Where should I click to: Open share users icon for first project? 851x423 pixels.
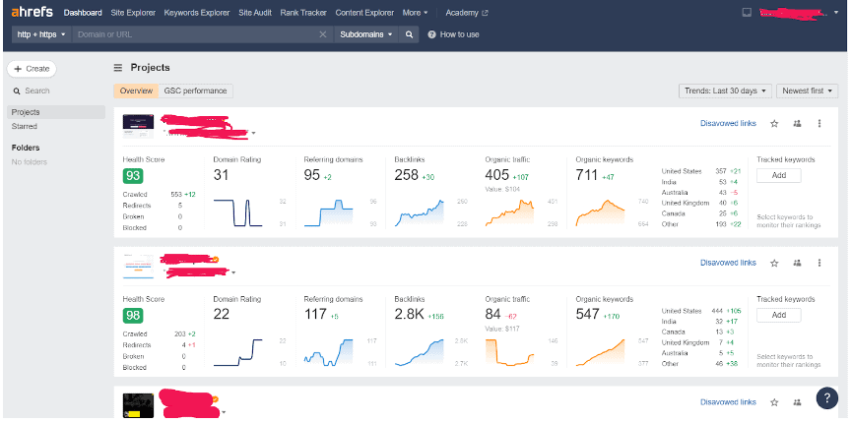tap(797, 124)
